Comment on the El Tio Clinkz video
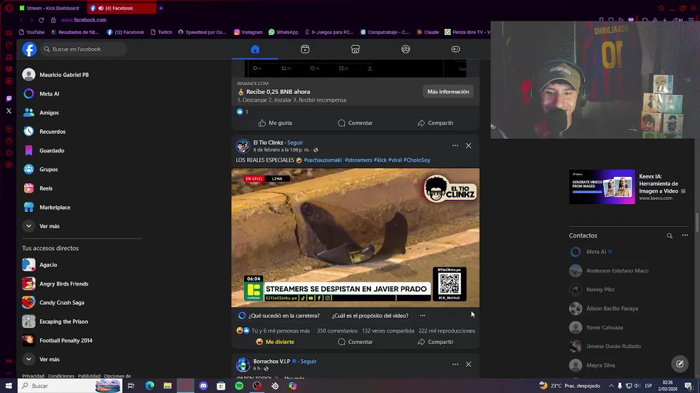This screenshot has width=700, height=393. (355, 342)
